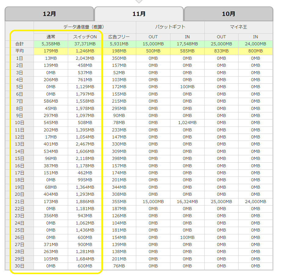This screenshot has width=285, height=276.
Task: Click the 1,978MB cell for 8日
Action: [x=85, y=109]
